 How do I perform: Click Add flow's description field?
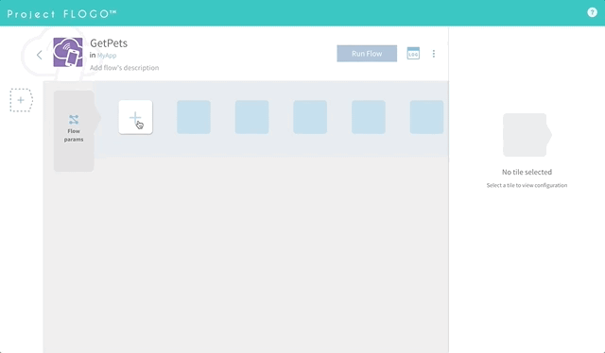124,68
